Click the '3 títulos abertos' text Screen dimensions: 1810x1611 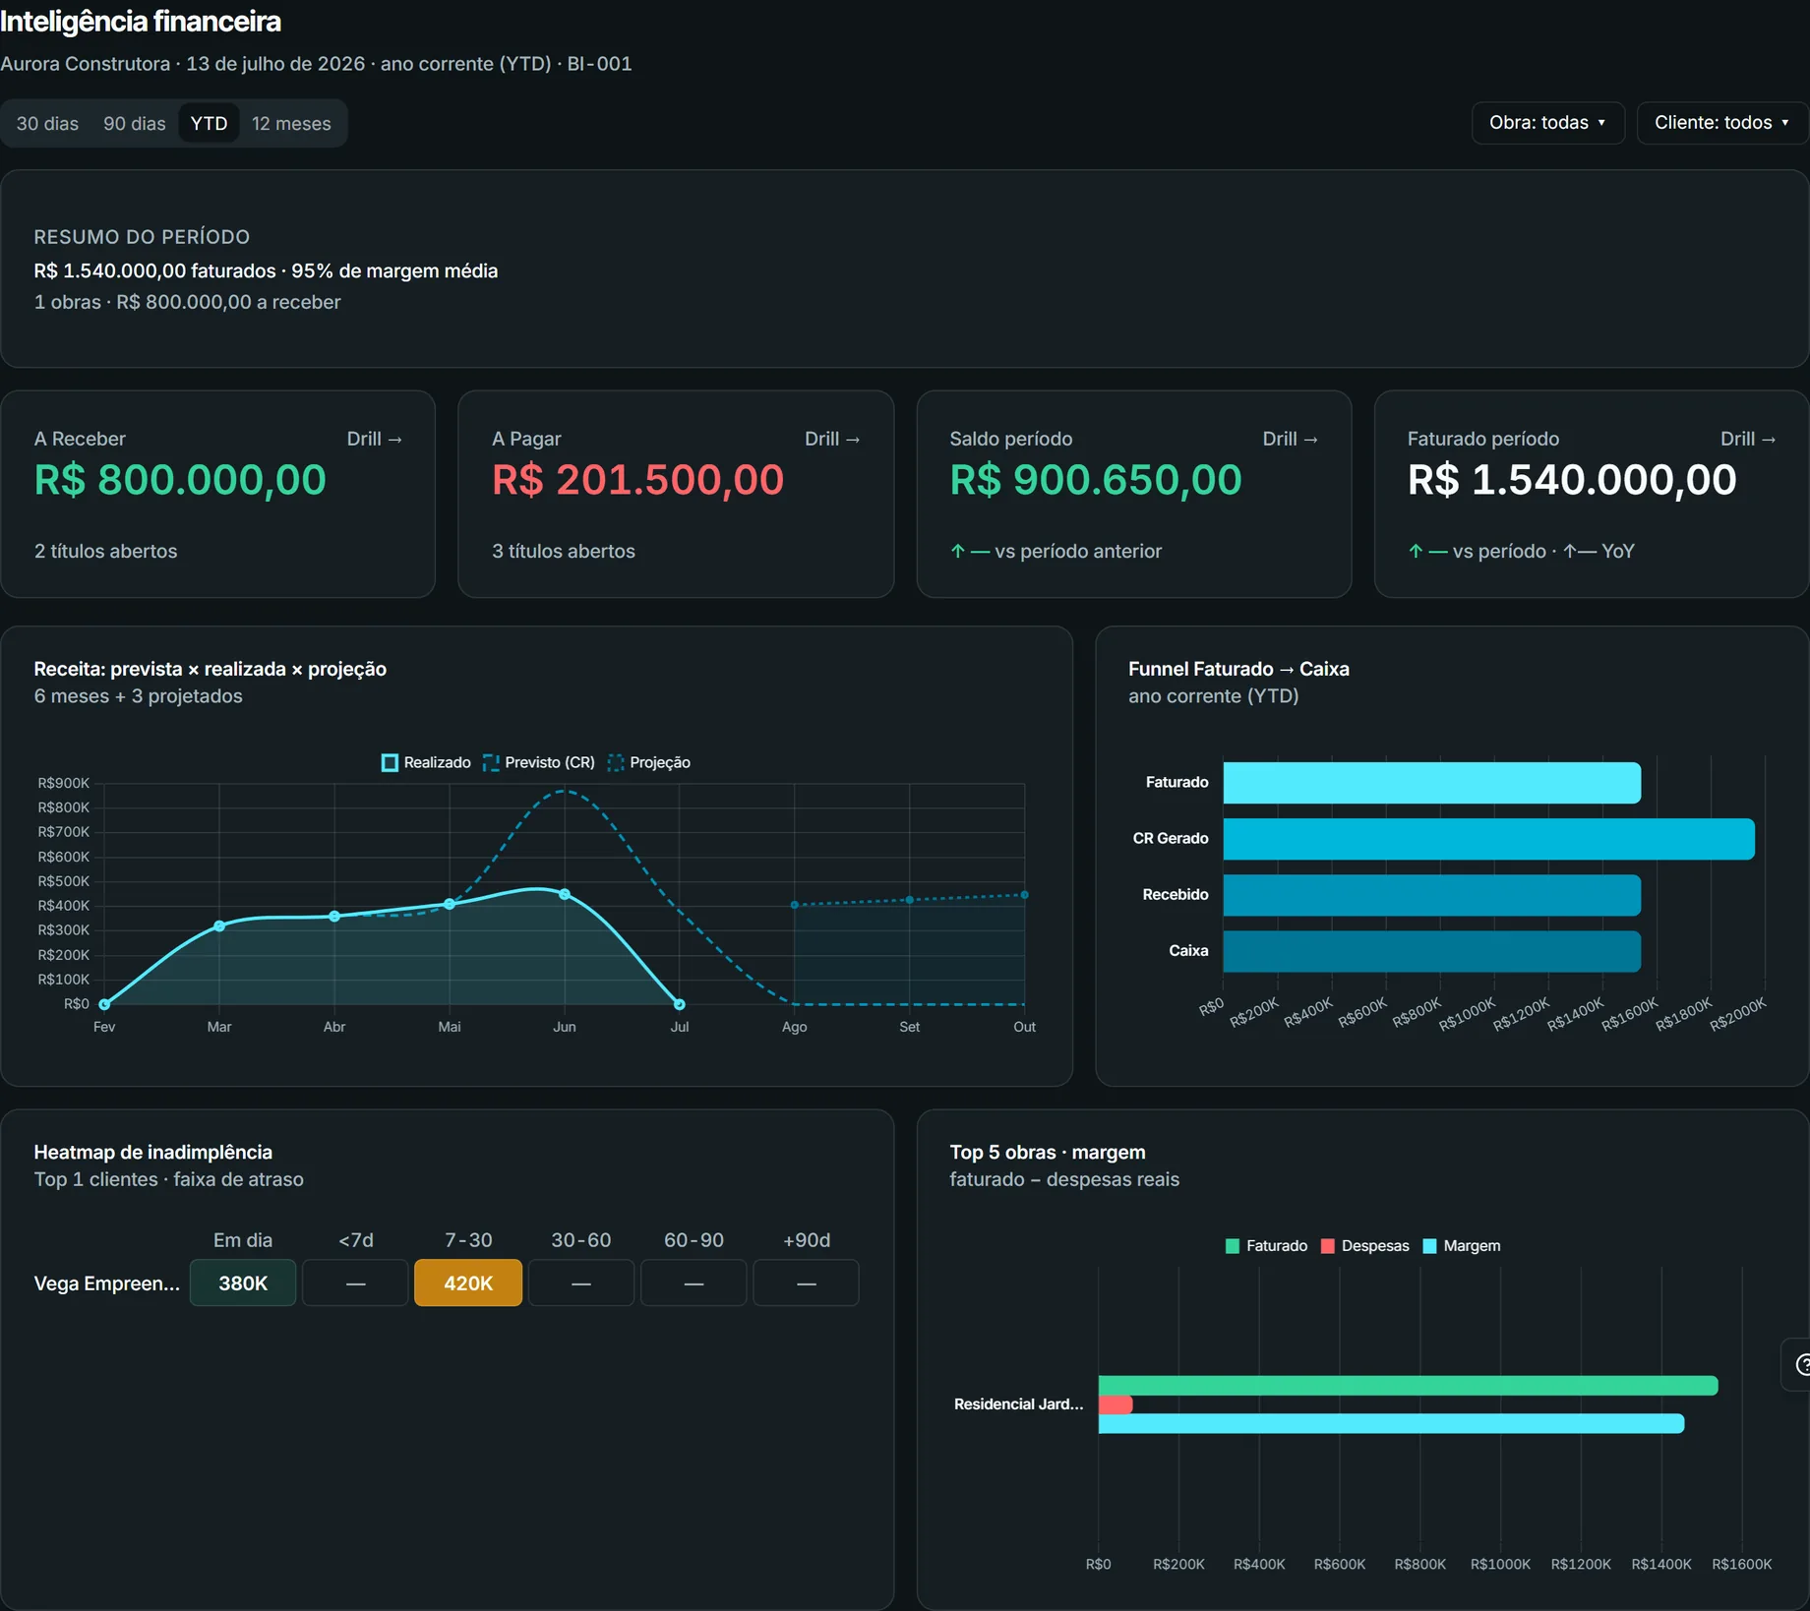tap(564, 551)
